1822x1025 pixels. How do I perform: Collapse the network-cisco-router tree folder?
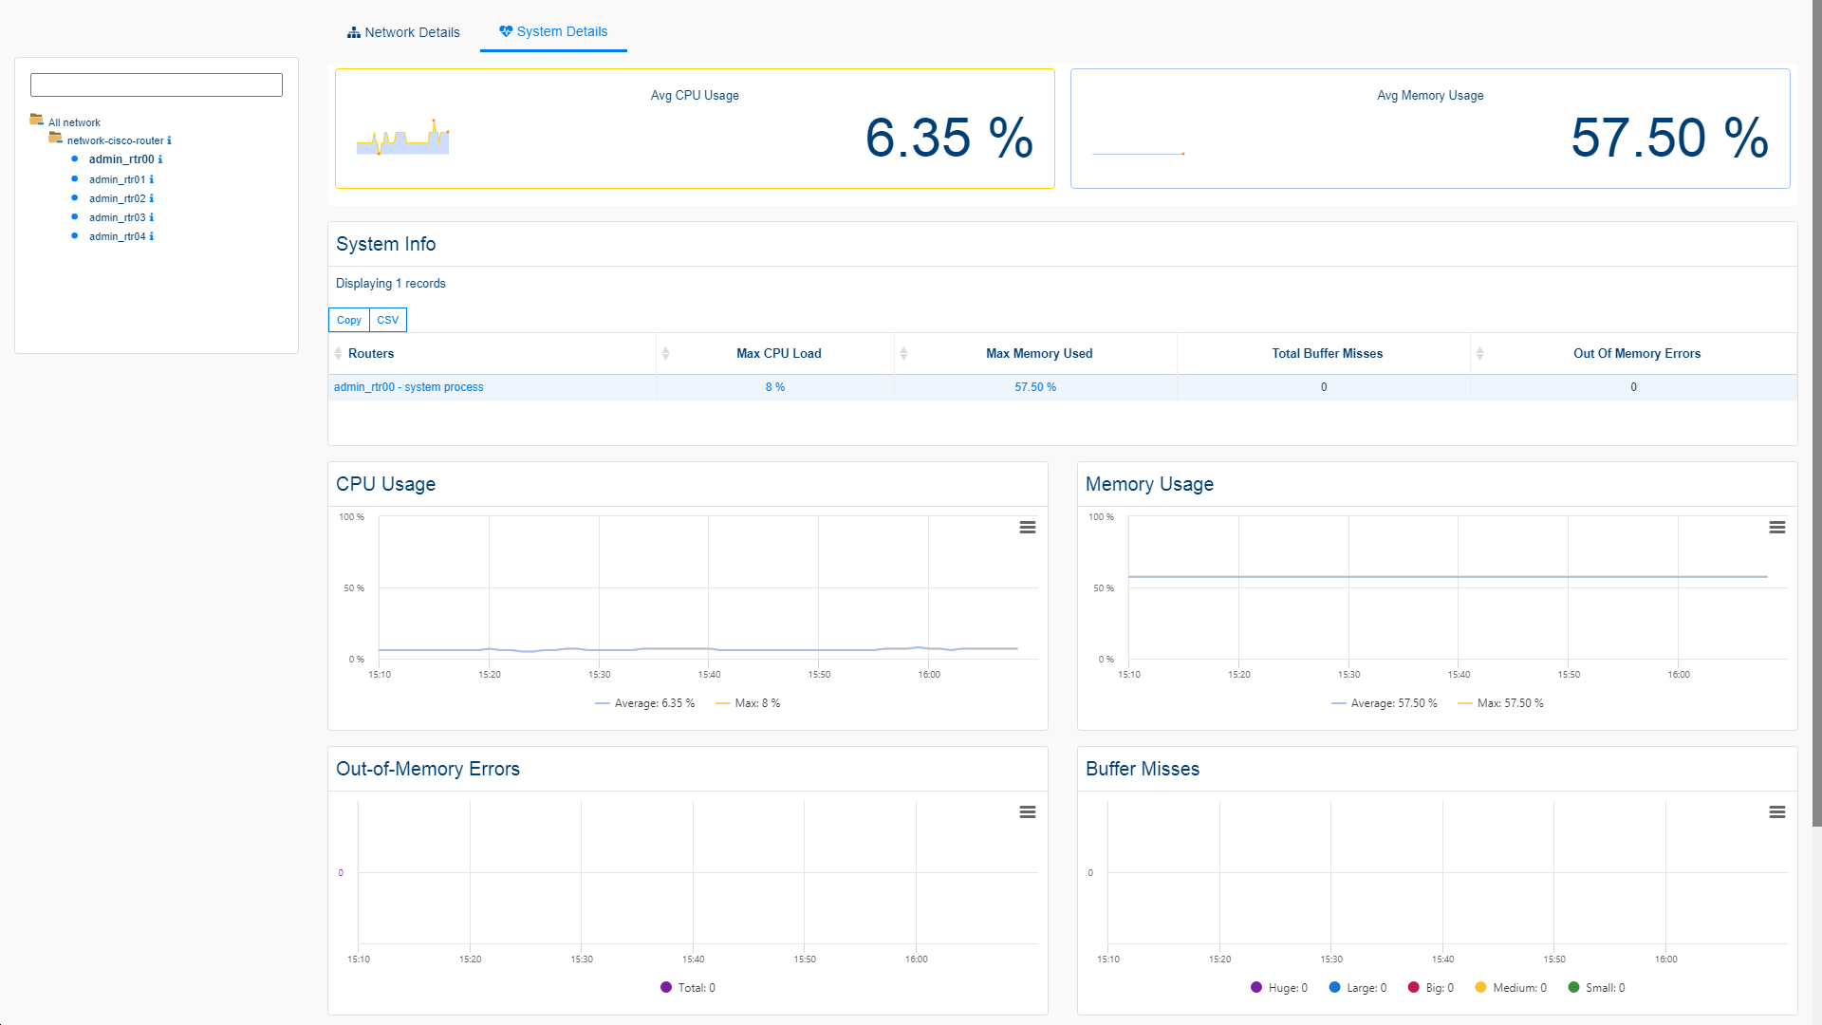click(x=55, y=139)
